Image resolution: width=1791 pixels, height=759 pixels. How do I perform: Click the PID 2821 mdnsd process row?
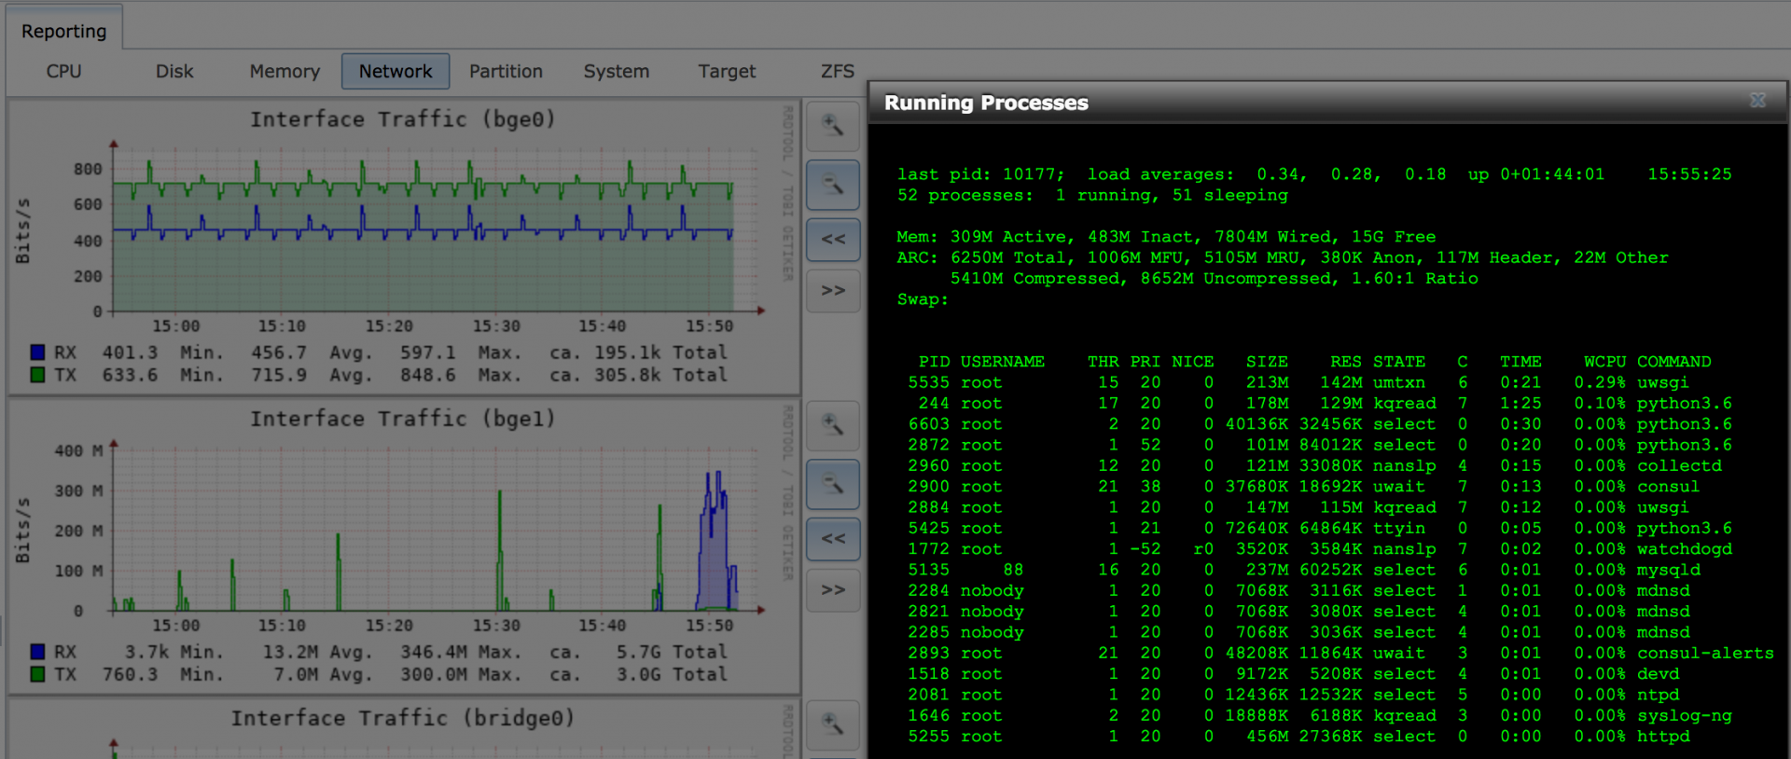pos(1298,612)
